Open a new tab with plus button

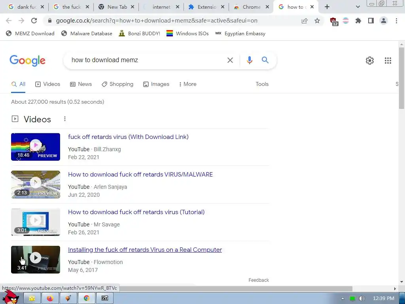click(x=327, y=7)
